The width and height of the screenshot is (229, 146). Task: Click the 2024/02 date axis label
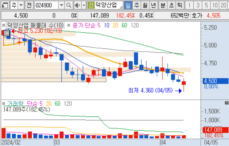[x=11, y=142]
